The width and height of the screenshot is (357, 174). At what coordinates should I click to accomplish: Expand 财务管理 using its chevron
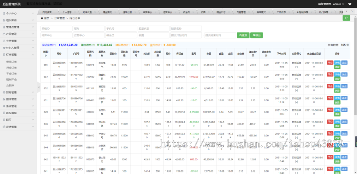tap(33, 92)
